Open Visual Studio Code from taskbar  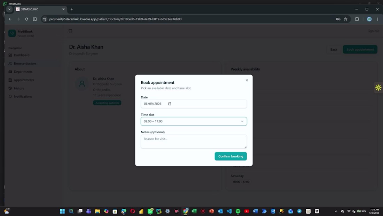click(229, 211)
